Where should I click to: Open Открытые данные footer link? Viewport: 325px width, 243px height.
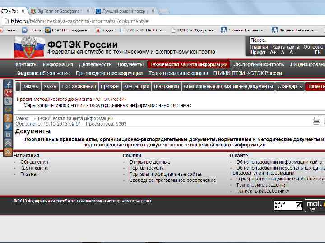(x=149, y=162)
